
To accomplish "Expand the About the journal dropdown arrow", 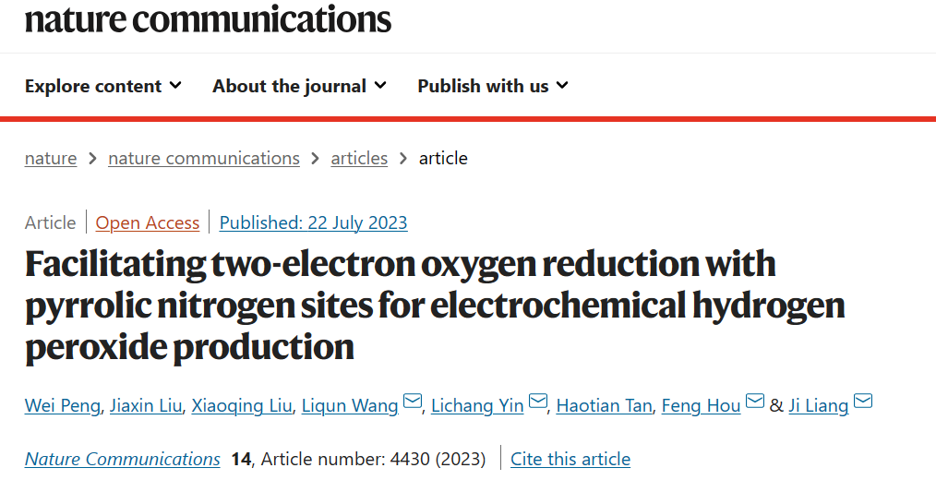I will tap(380, 85).
